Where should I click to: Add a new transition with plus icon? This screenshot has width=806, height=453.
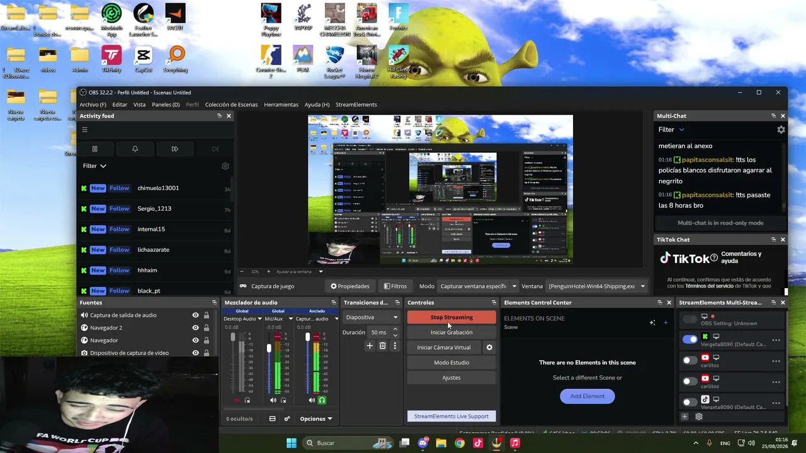coord(370,345)
